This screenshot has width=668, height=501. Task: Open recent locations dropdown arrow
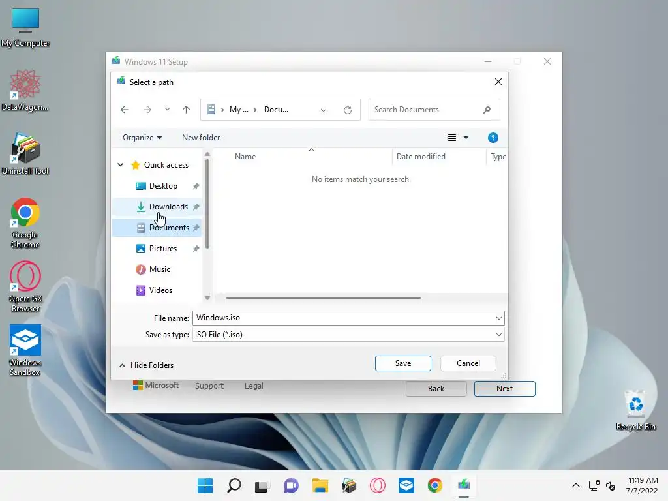pyautogui.click(x=167, y=110)
